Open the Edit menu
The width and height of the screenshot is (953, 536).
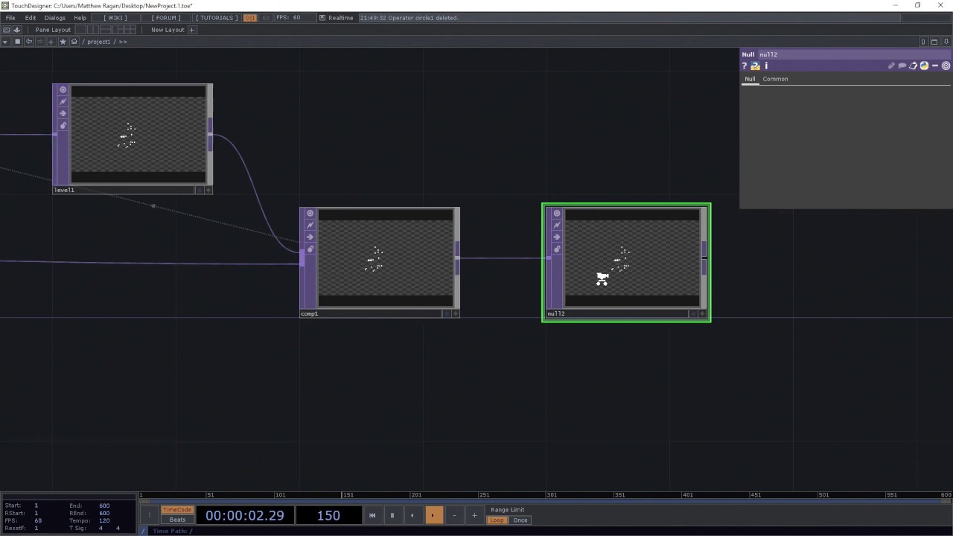31,18
